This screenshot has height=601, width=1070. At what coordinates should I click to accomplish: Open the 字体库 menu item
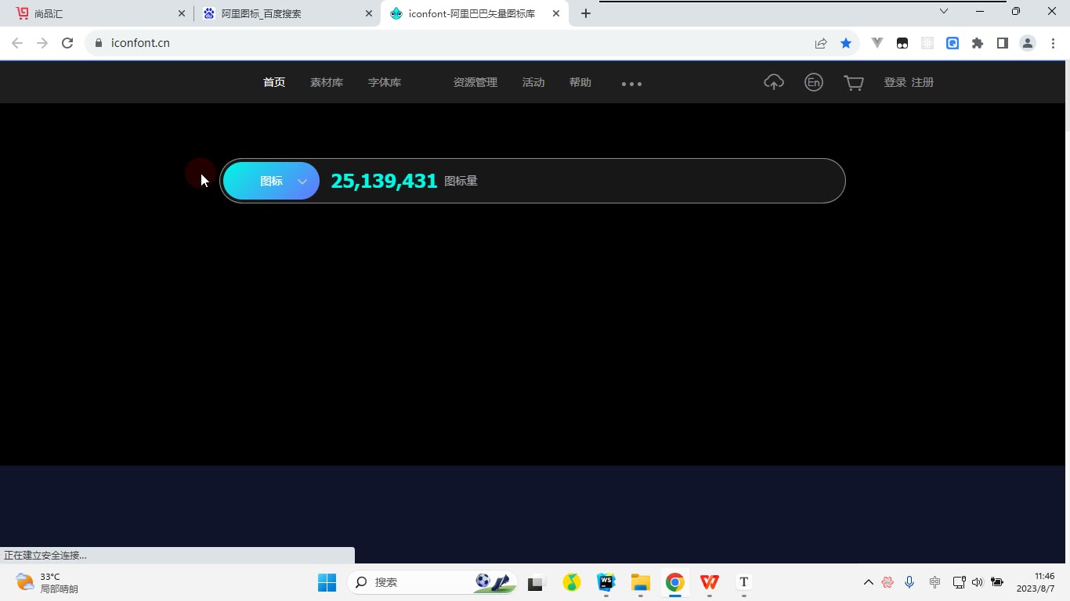[x=385, y=82]
